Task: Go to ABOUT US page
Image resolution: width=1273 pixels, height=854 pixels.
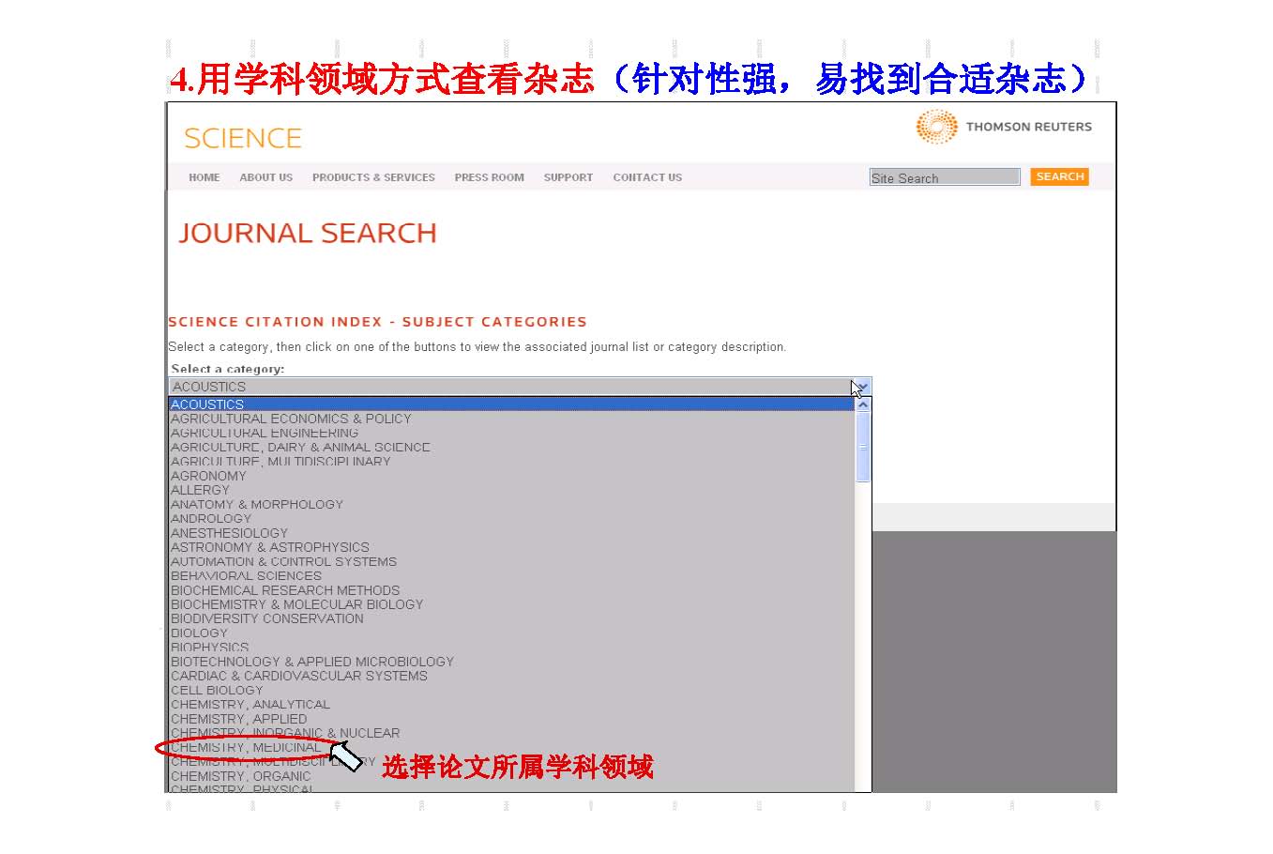Action: pos(265,177)
